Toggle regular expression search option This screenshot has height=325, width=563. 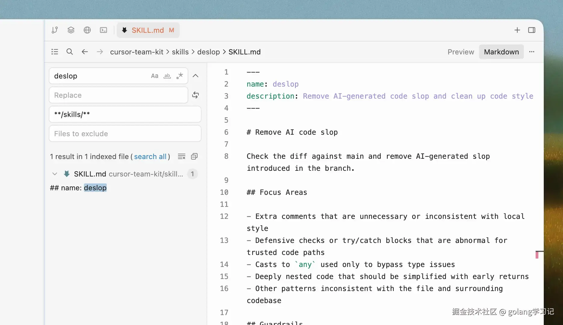tap(180, 76)
